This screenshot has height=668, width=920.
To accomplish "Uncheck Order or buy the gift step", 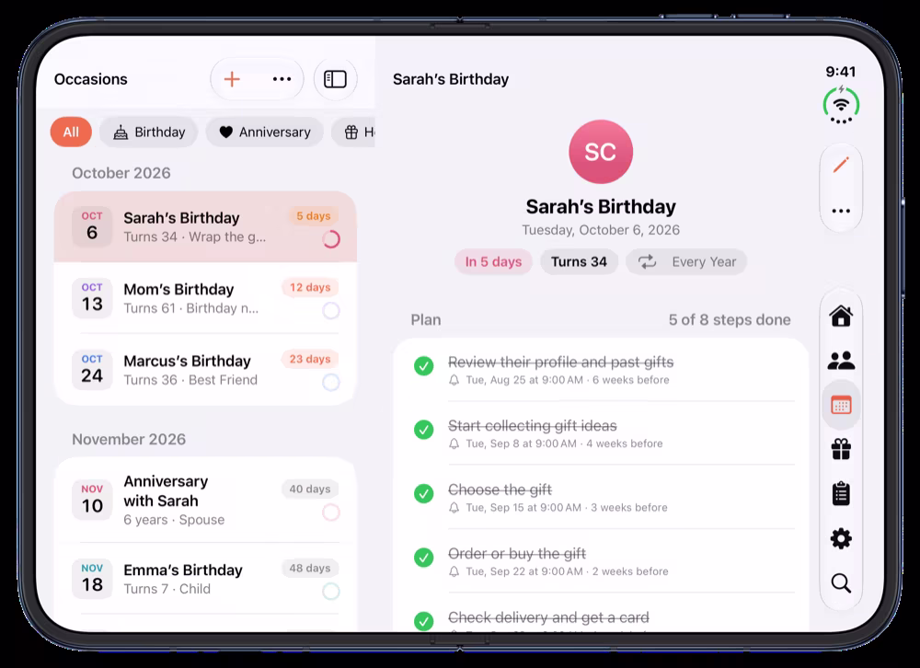I will (423, 558).
